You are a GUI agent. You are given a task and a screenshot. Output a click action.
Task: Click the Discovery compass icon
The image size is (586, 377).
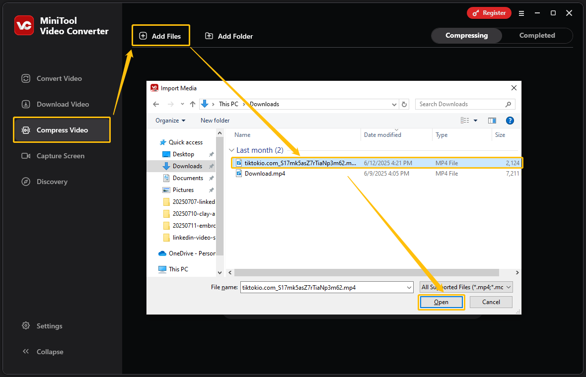click(x=26, y=182)
